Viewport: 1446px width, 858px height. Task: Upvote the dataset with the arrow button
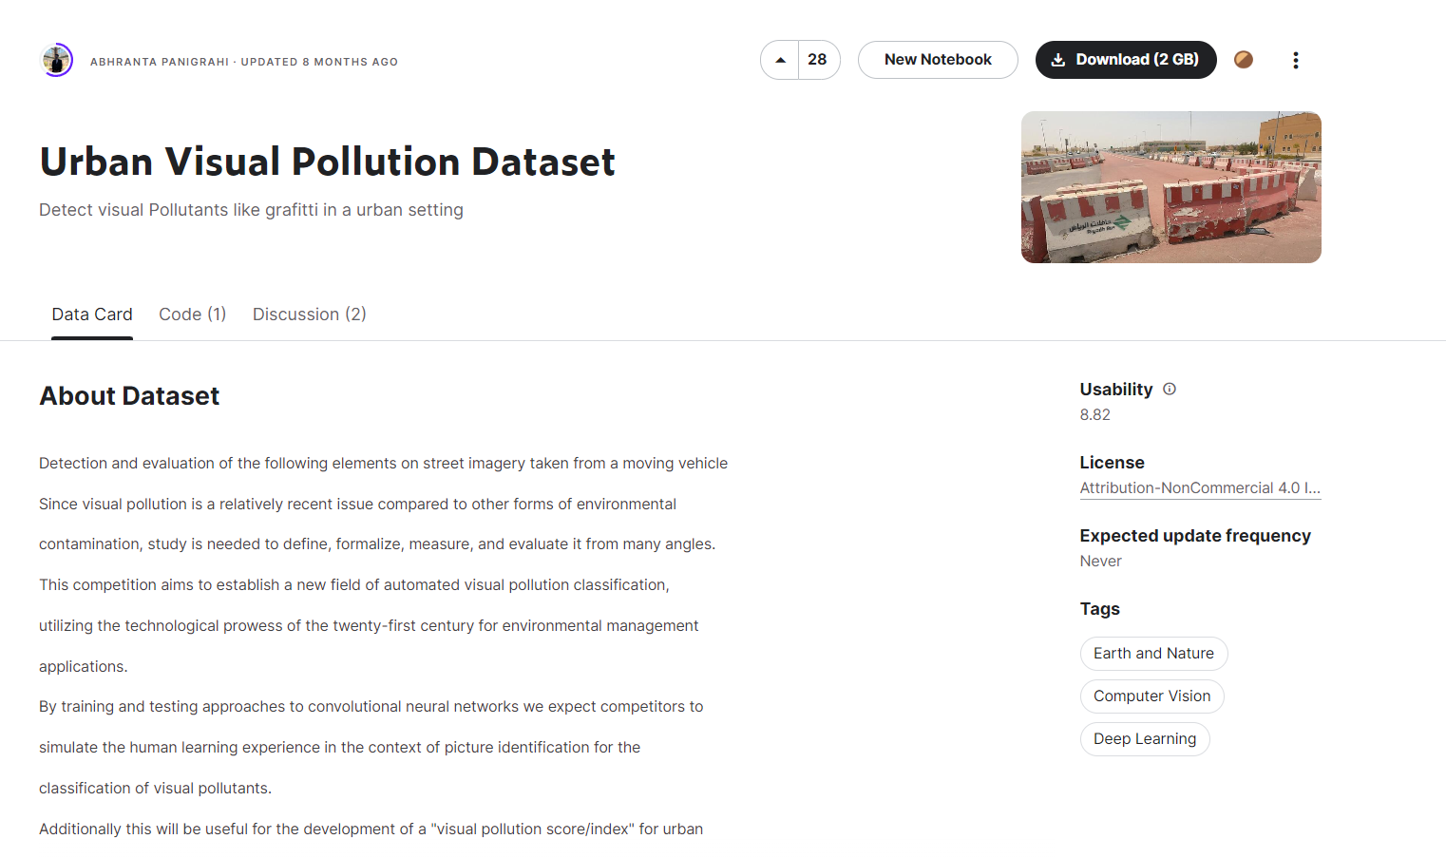point(780,60)
